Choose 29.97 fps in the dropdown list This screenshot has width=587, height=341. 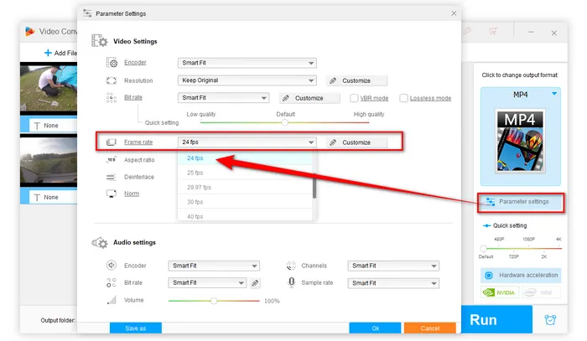tap(199, 187)
